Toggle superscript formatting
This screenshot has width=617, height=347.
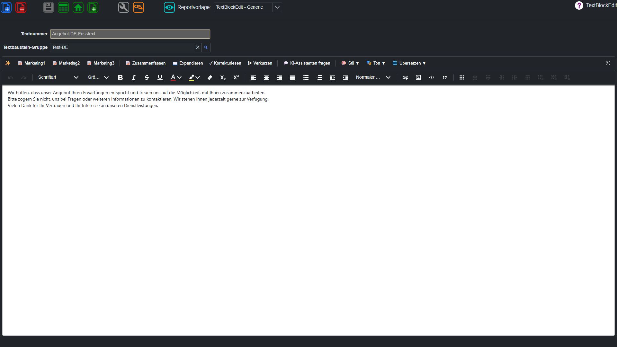236,77
